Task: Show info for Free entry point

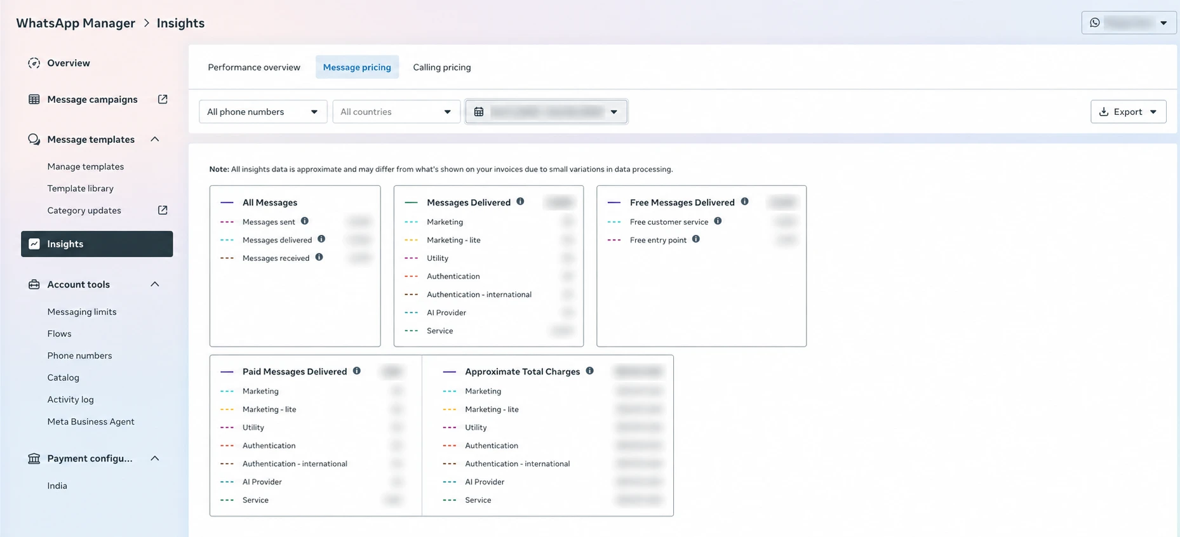Action: point(696,239)
